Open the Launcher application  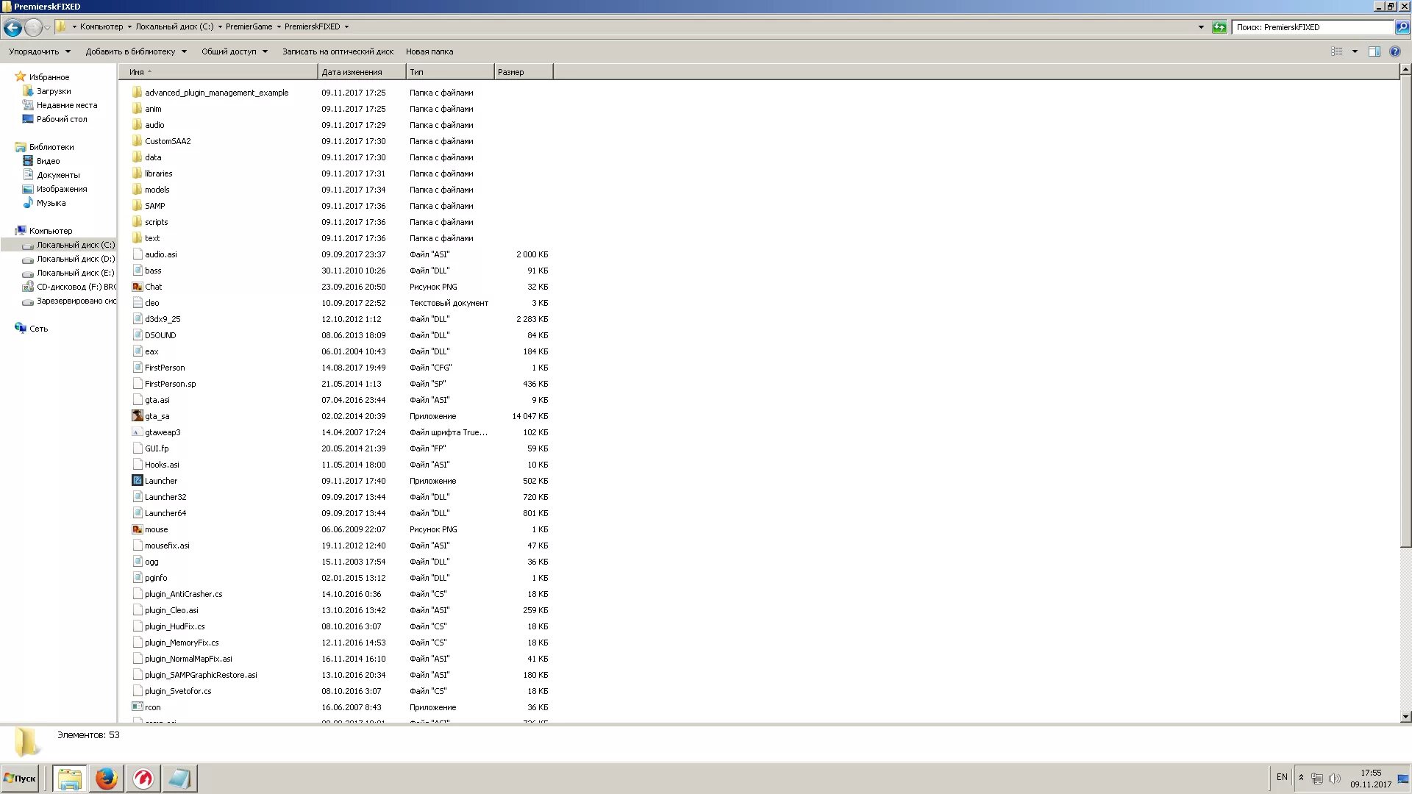point(162,480)
